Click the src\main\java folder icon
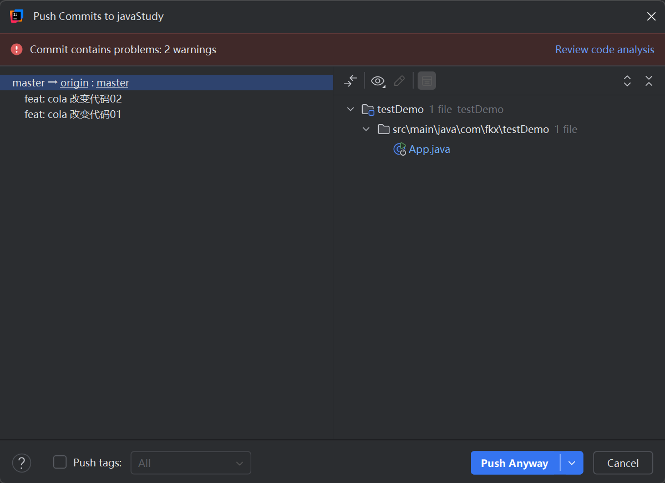 coord(383,129)
